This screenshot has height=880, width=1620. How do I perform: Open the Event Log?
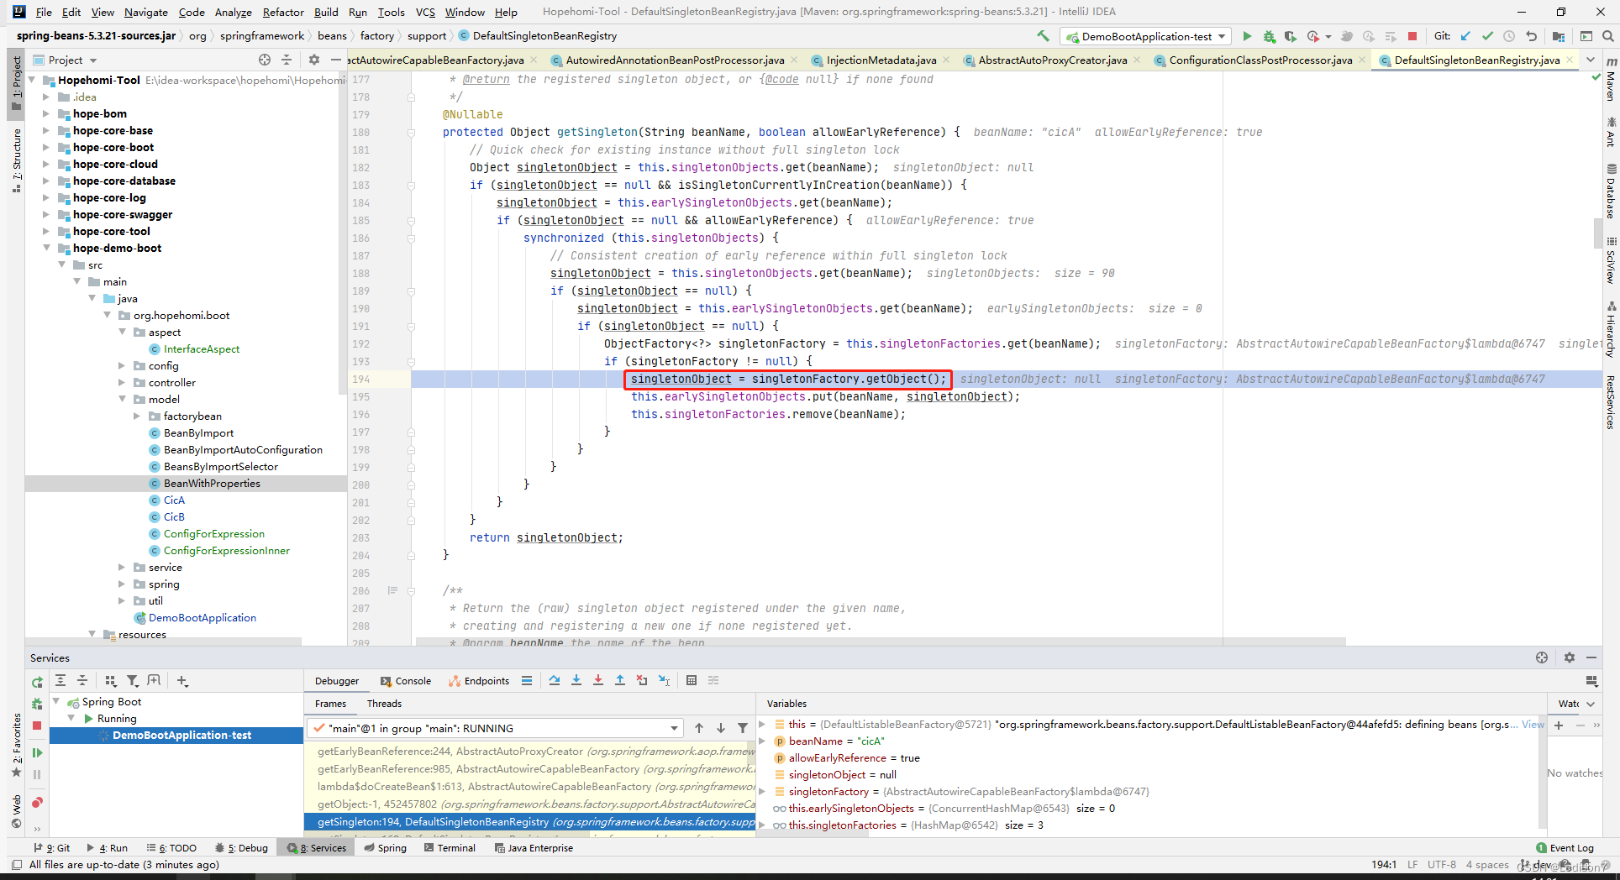pos(1565,847)
